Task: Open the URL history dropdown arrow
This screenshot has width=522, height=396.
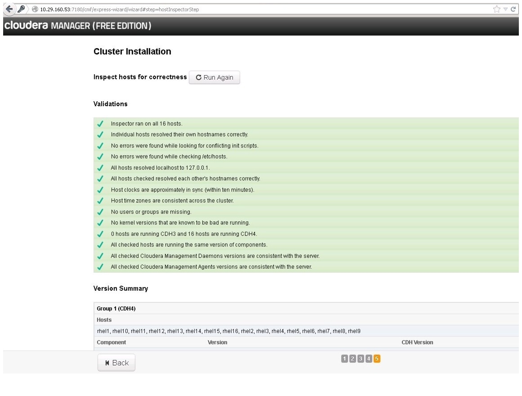Action: click(x=505, y=9)
